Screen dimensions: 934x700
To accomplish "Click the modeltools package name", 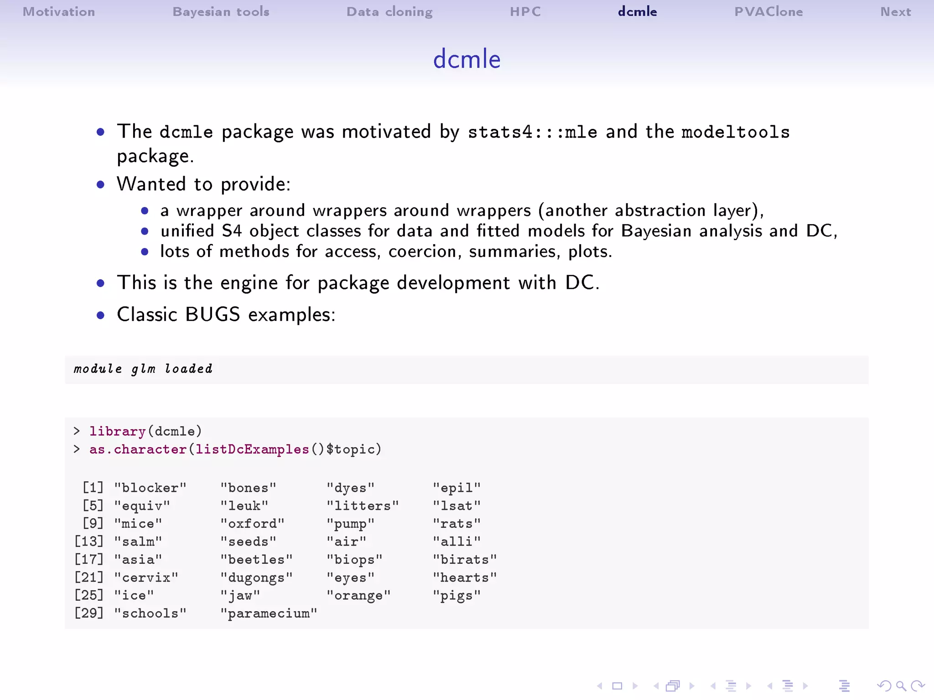I will click(735, 132).
